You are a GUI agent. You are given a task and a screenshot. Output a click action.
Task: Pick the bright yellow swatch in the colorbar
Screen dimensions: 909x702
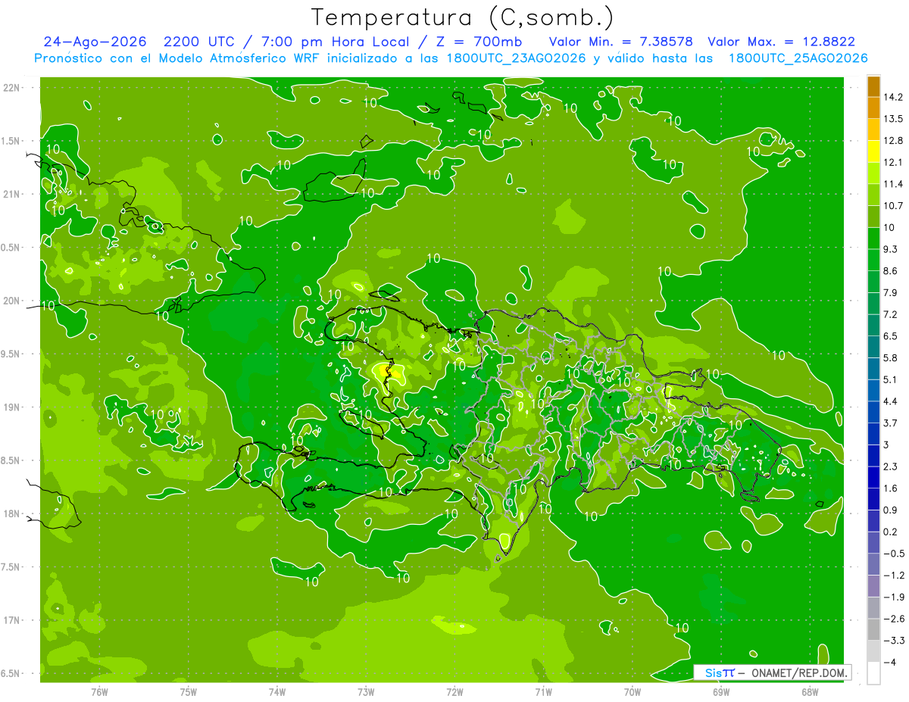tap(873, 151)
